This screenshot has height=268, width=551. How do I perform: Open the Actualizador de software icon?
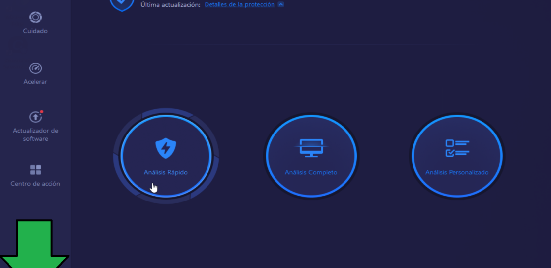coord(36,117)
